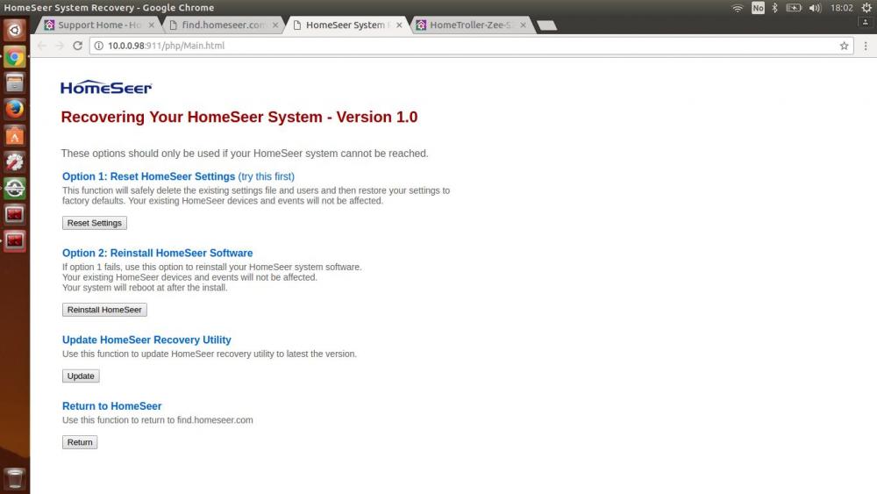
Task: Click Update to update the recovery utility
Action: [x=81, y=376]
